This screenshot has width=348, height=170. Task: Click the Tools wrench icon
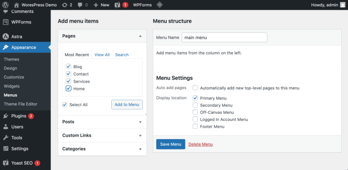pos(6,138)
